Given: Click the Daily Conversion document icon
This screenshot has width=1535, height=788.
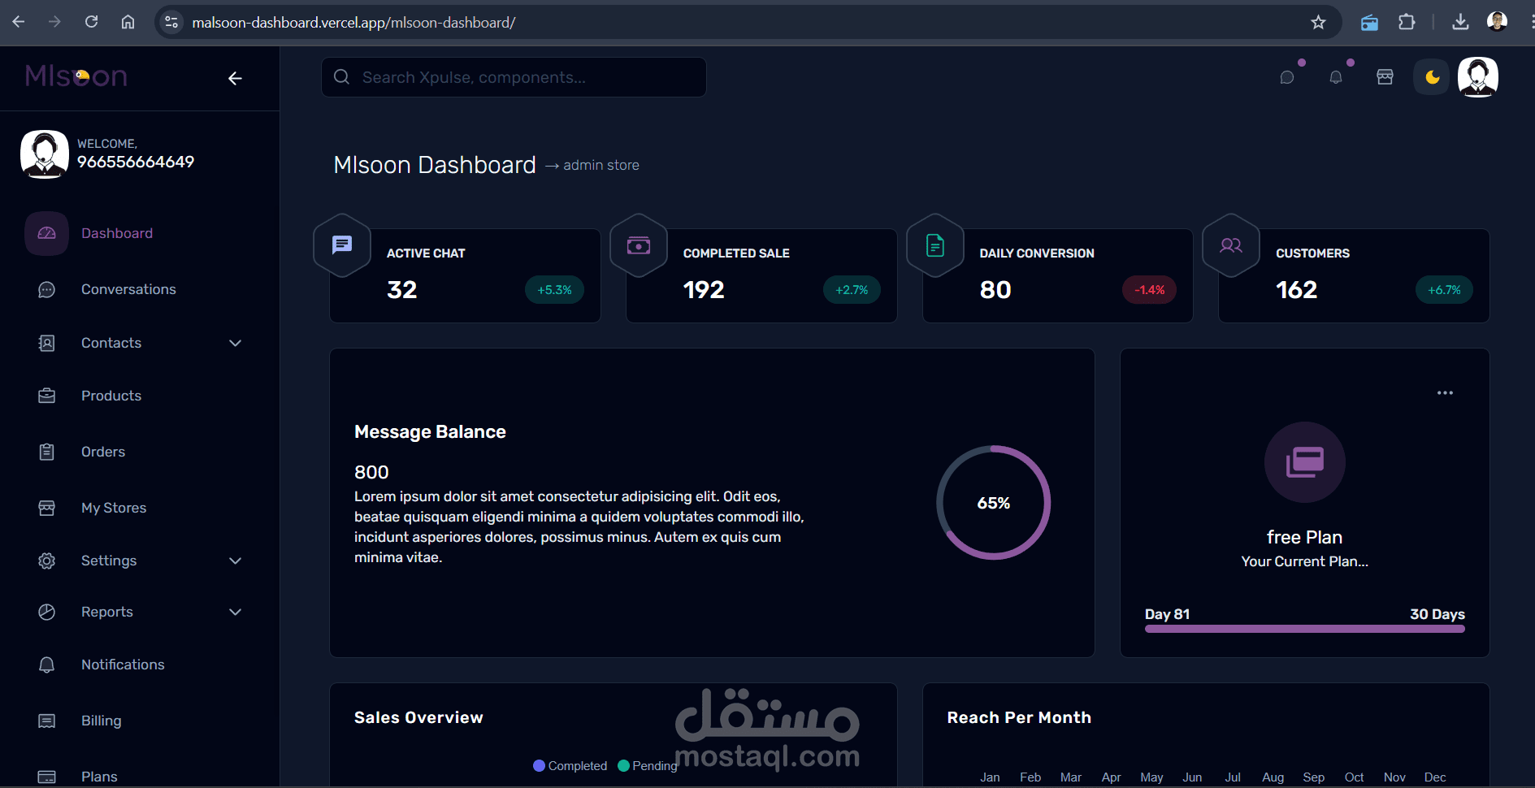Looking at the screenshot, I should click(935, 245).
